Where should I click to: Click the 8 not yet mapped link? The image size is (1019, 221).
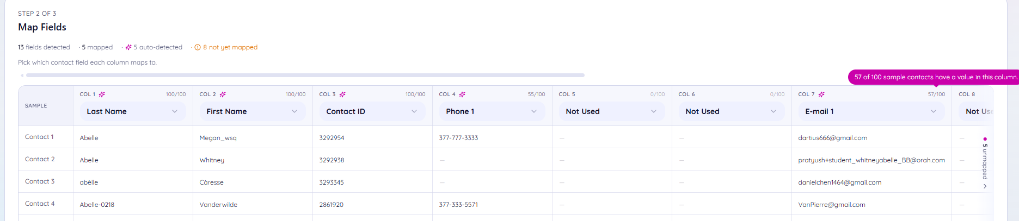pyautogui.click(x=230, y=47)
